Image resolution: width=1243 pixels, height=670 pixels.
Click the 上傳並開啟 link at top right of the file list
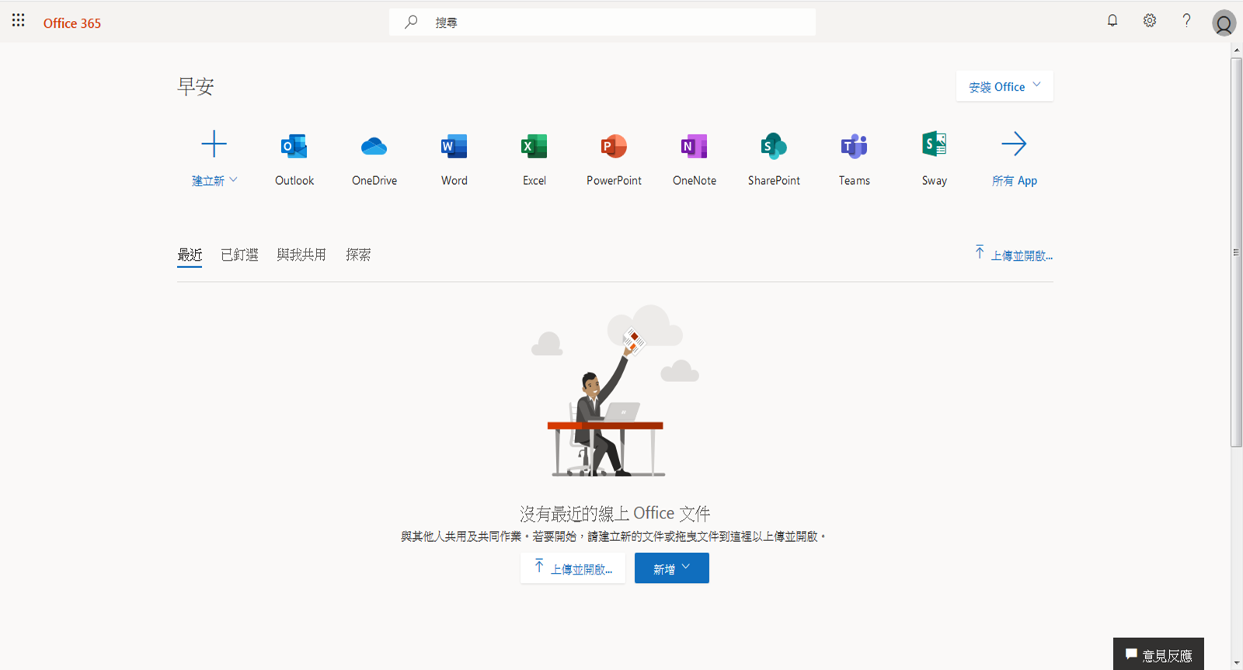click(x=1014, y=255)
